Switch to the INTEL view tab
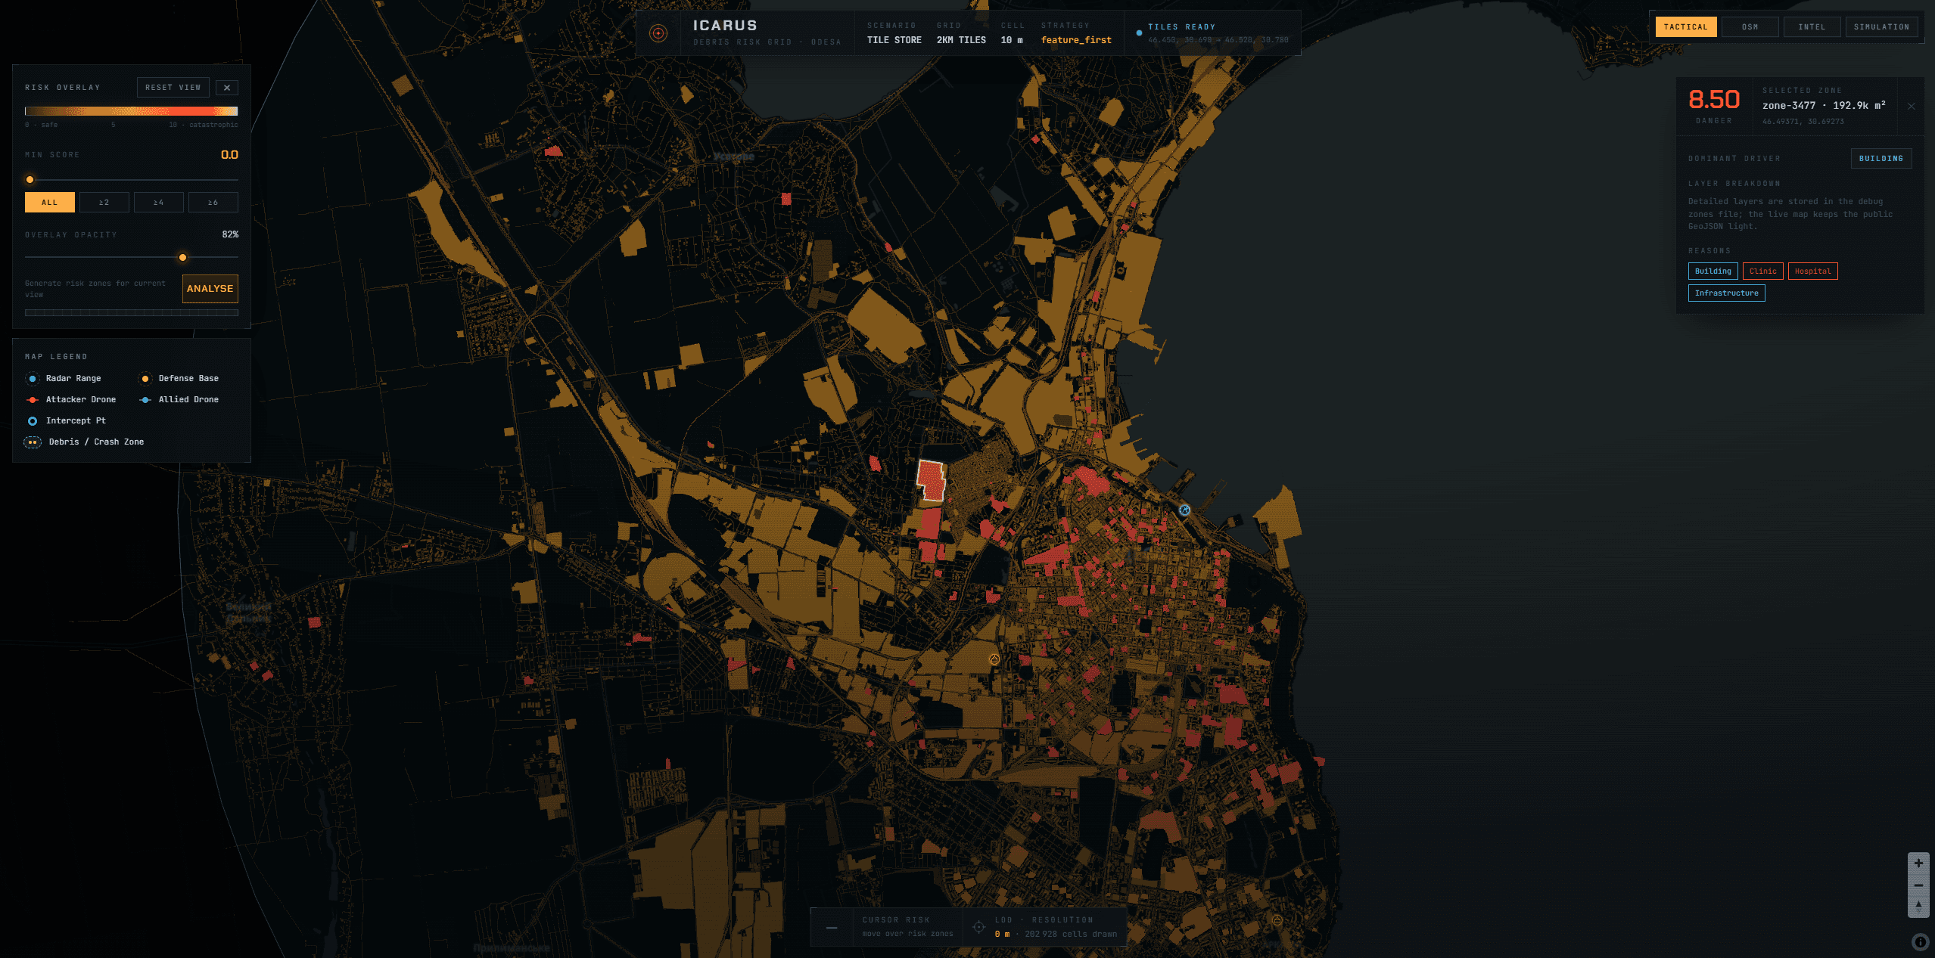Viewport: 1935px width, 958px height. (1812, 27)
